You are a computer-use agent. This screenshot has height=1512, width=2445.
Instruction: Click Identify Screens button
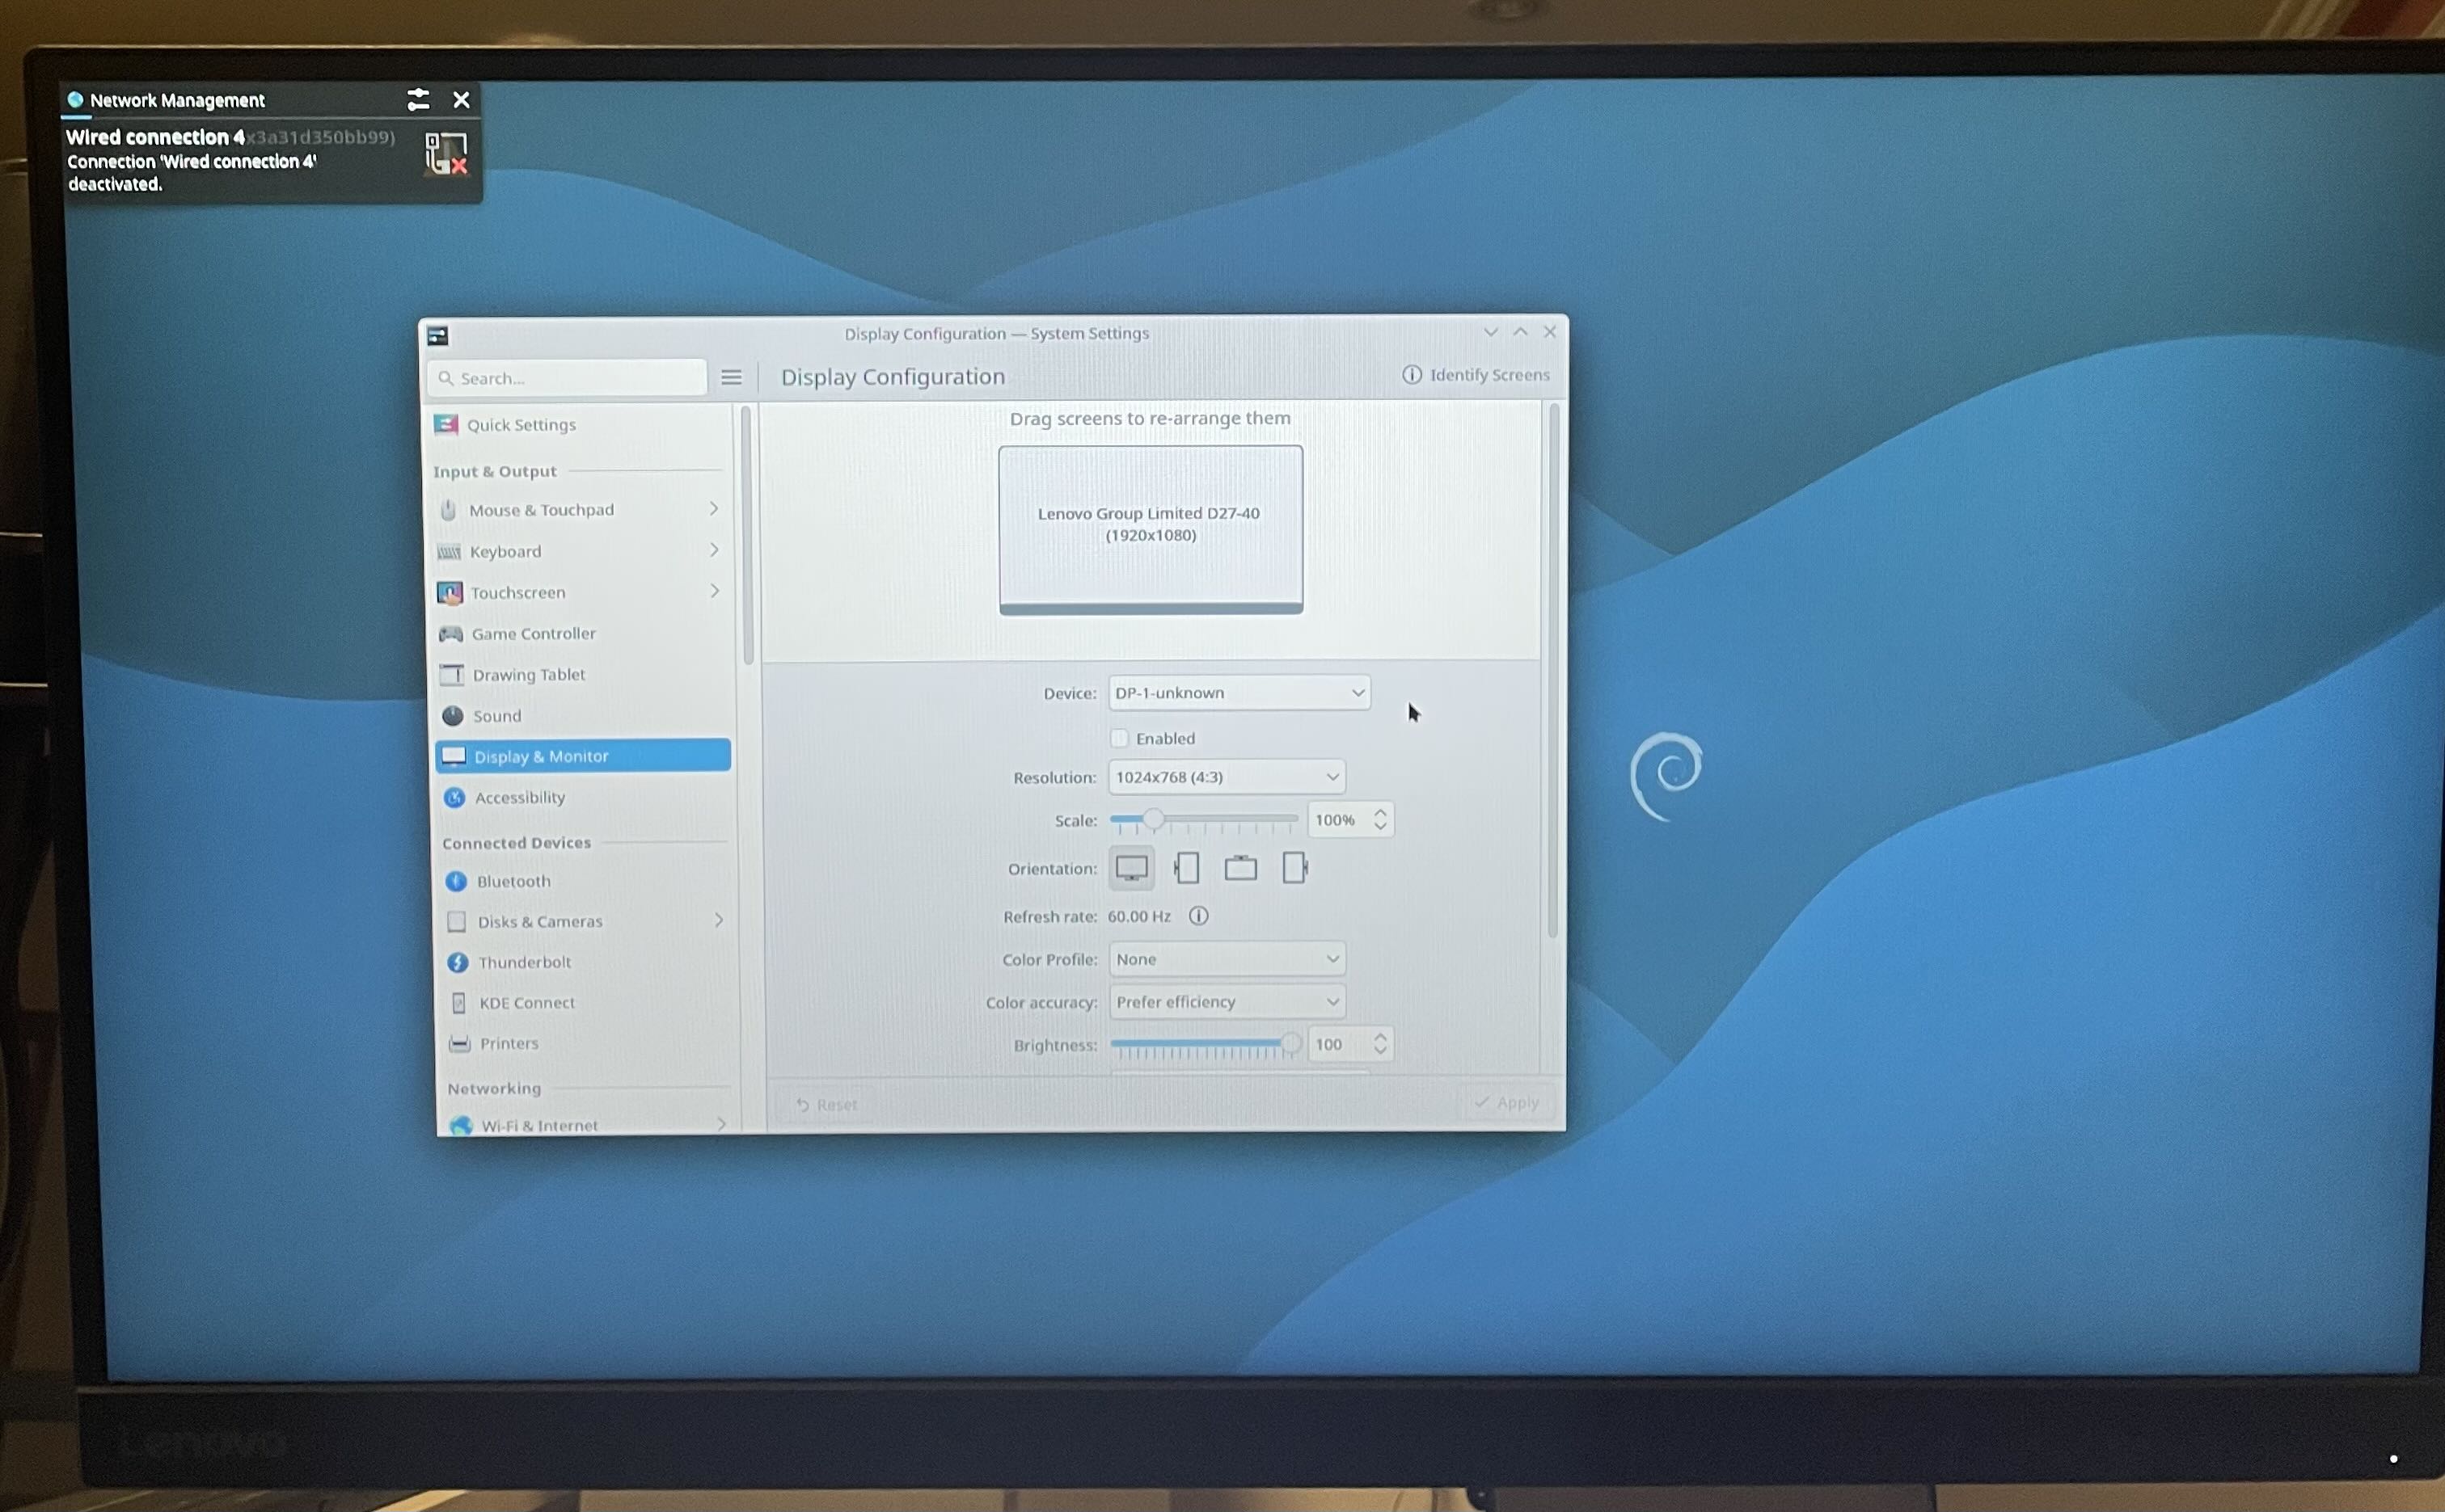coord(1476,375)
